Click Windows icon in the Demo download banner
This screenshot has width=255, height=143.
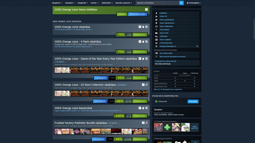[x=146, y=10]
